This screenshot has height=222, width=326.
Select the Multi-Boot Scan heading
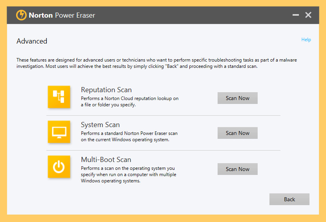click(106, 160)
